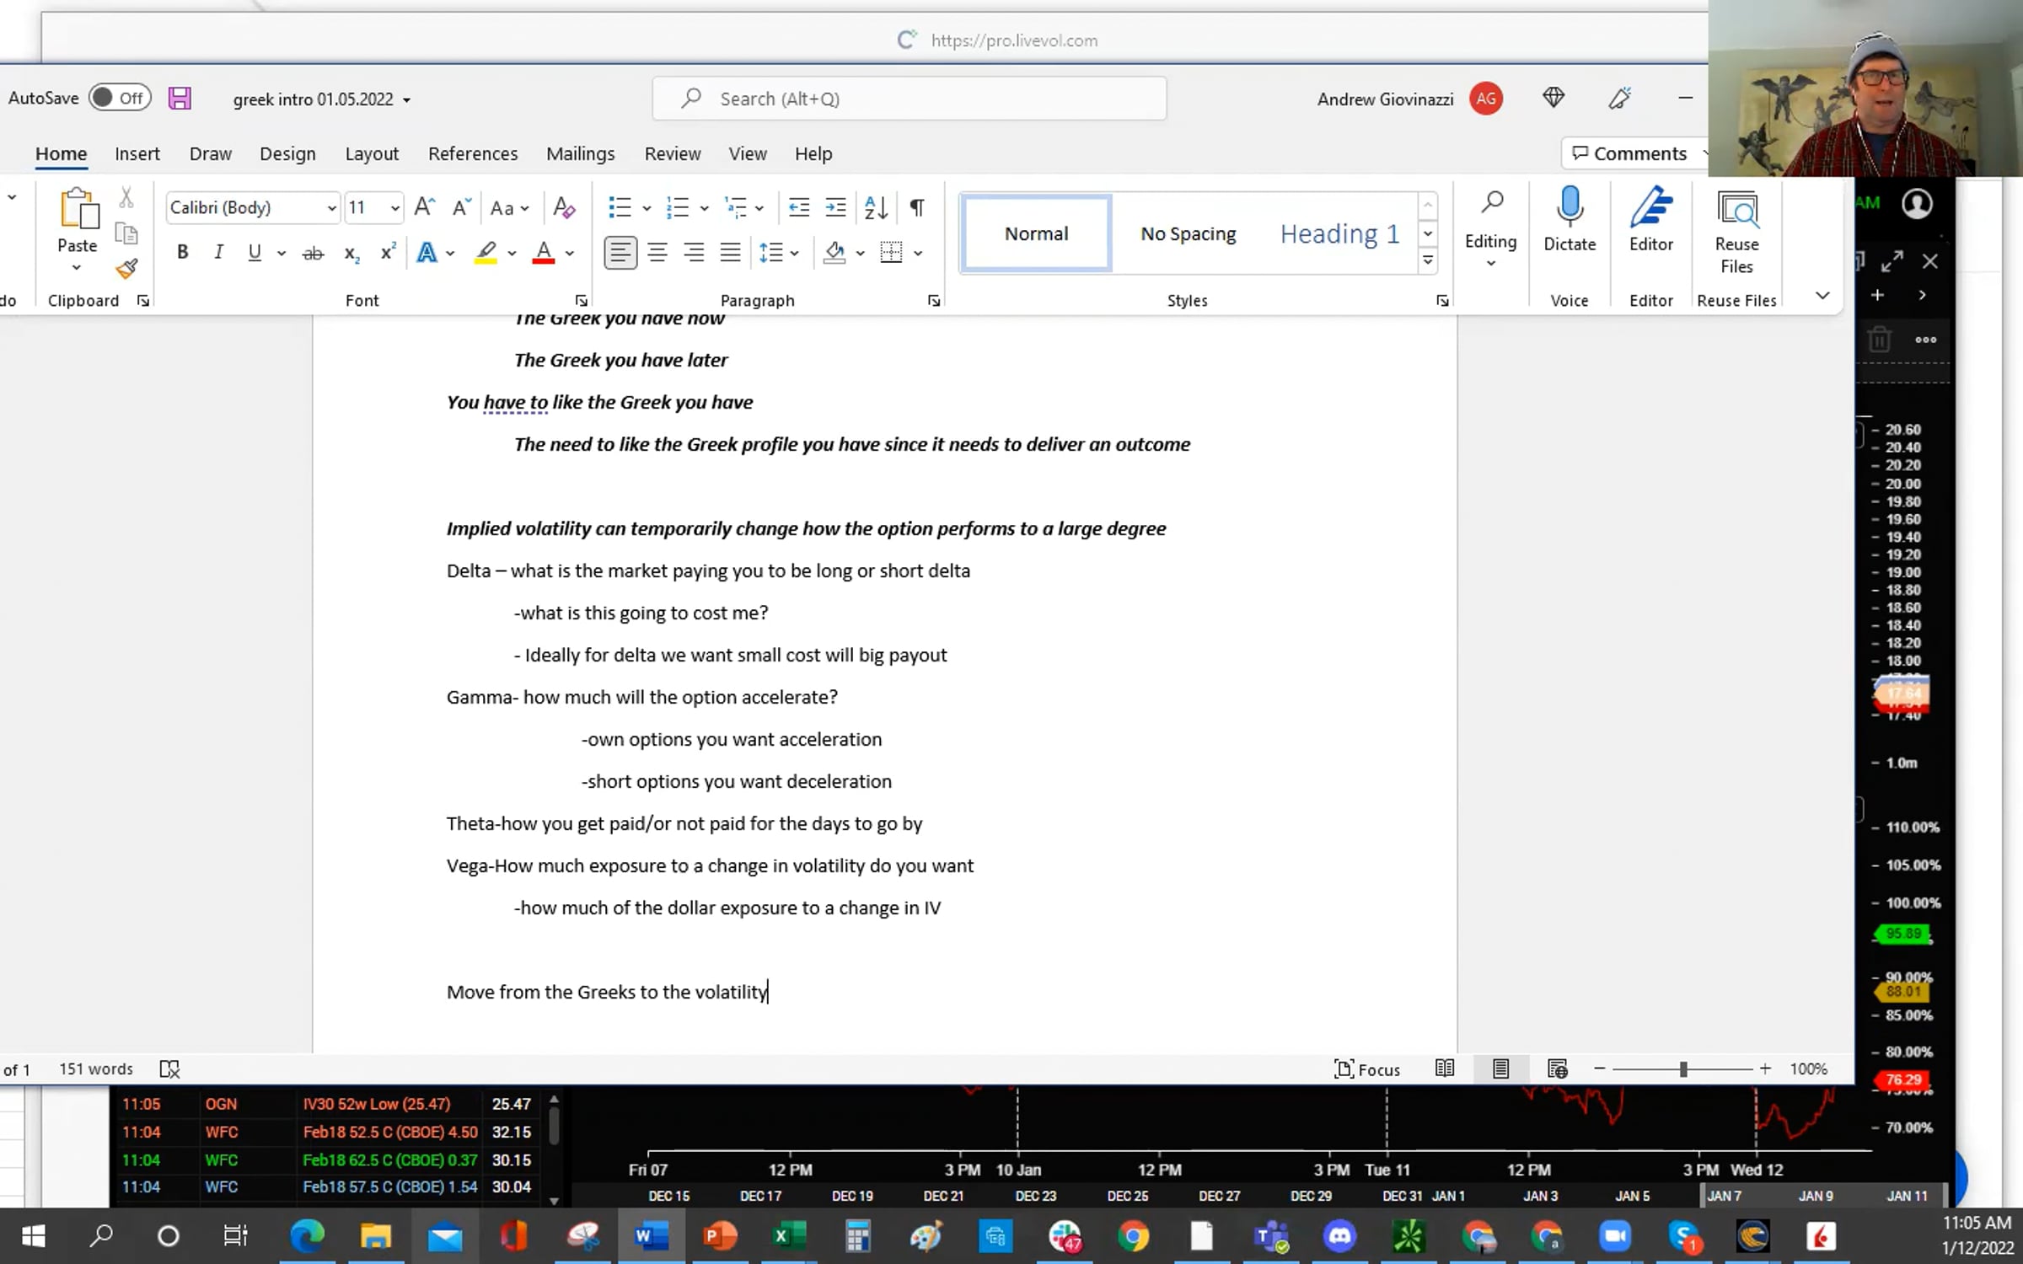Open the Review tab
The width and height of the screenshot is (2023, 1264).
pyautogui.click(x=673, y=153)
